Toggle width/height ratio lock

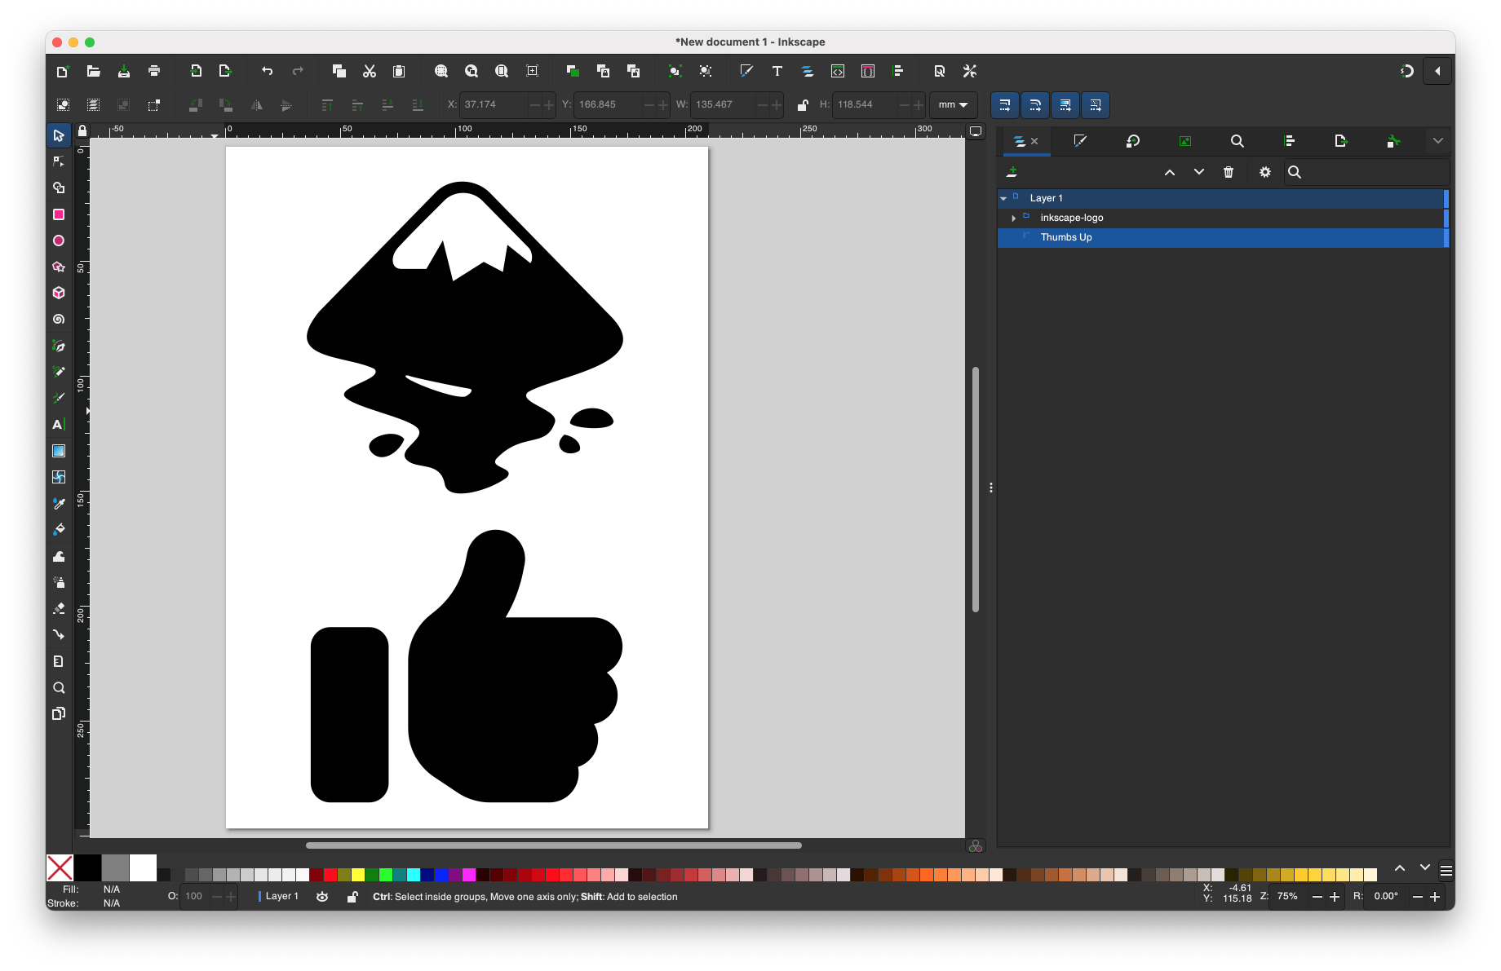click(x=802, y=104)
